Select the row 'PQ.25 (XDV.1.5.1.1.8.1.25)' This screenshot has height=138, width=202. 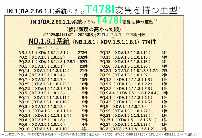coord(53,84)
